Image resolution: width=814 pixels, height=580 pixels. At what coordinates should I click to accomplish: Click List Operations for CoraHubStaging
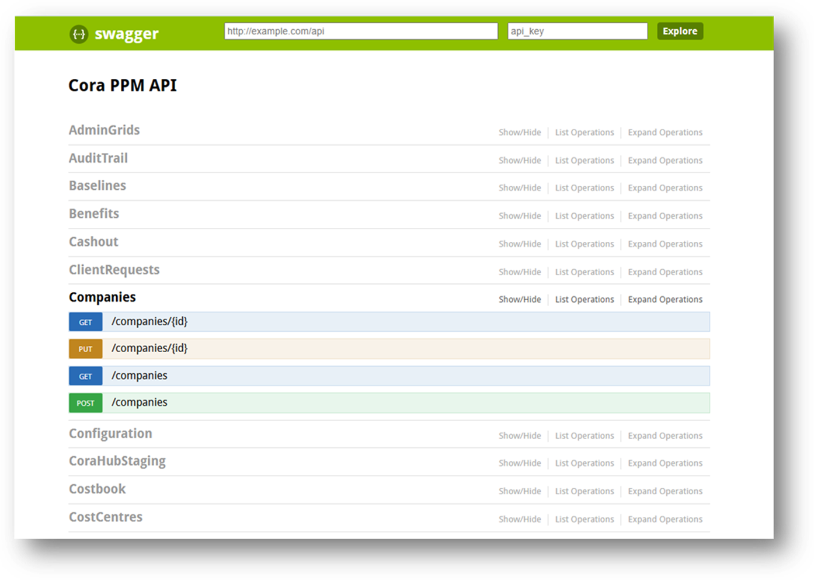(x=585, y=463)
